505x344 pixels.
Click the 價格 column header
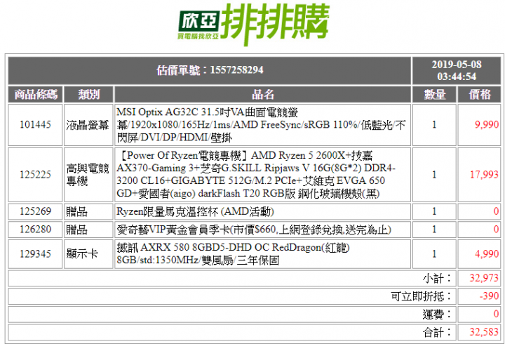(479, 95)
